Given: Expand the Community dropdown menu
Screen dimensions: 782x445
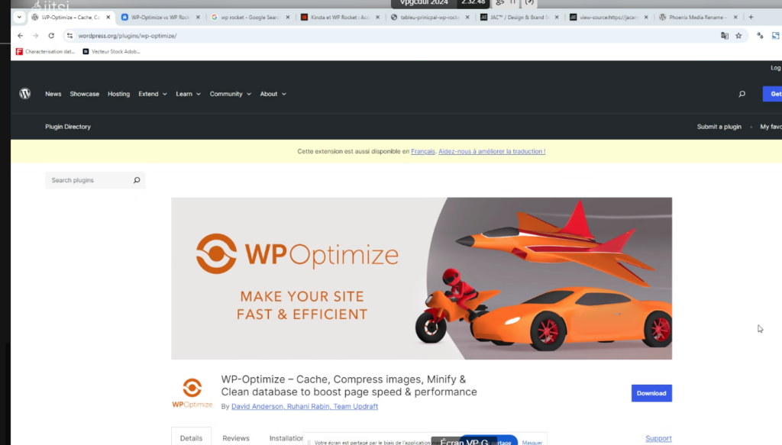Looking at the screenshot, I should coord(229,94).
